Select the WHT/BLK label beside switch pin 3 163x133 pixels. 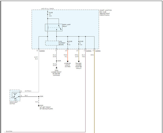tap(28, 91)
